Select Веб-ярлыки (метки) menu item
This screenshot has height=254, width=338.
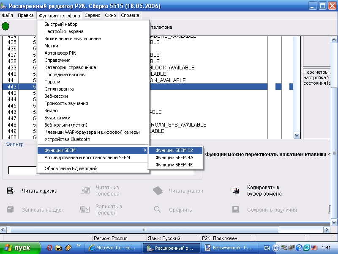click(93, 125)
